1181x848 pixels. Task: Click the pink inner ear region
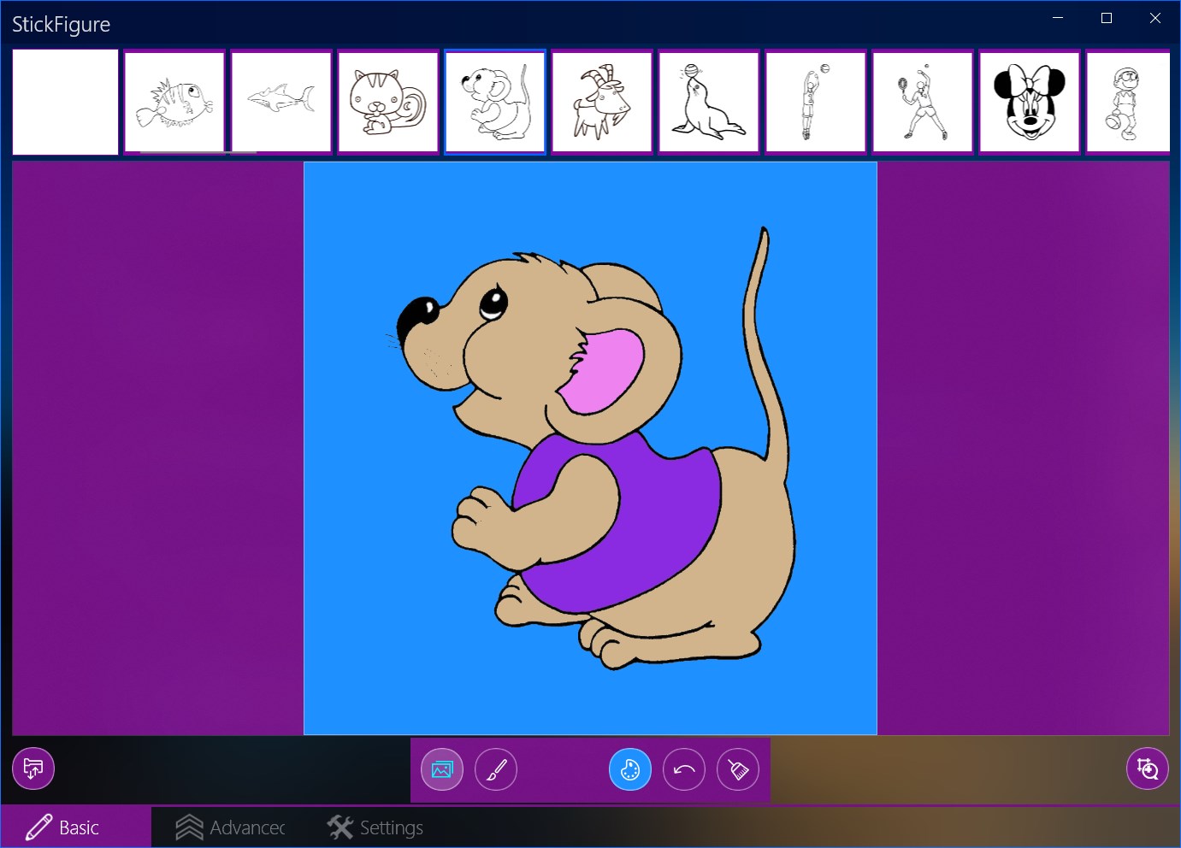(x=607, y=372)
